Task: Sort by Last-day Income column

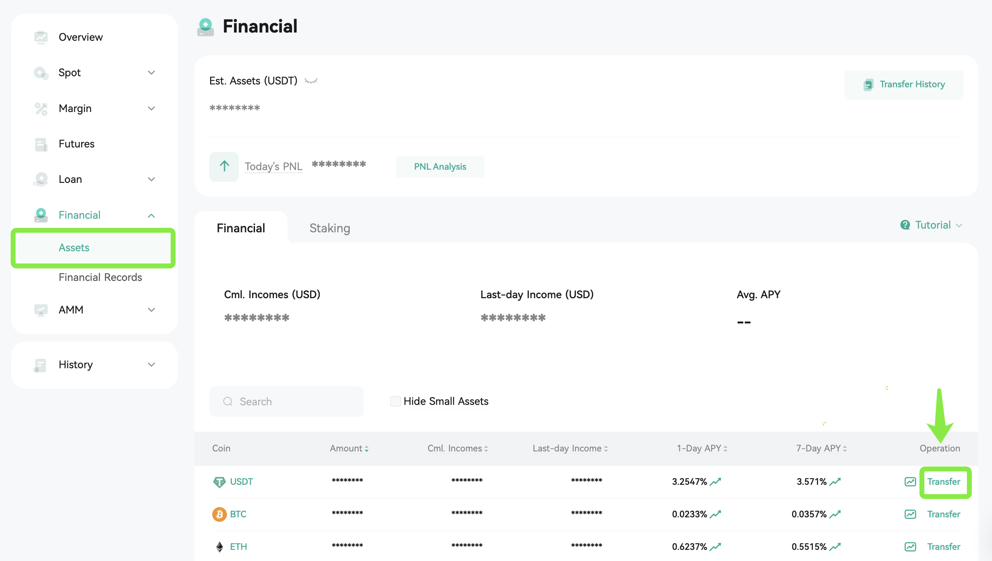Action: (x=570, y=448)
